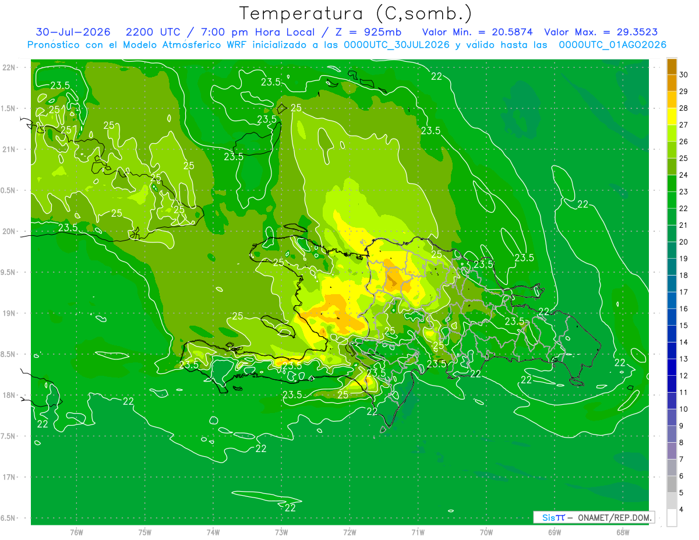Click 'Valor Max. = 29.3523' in the header
The width and height of the screenshot is (699, 540).
click(601, 32)
